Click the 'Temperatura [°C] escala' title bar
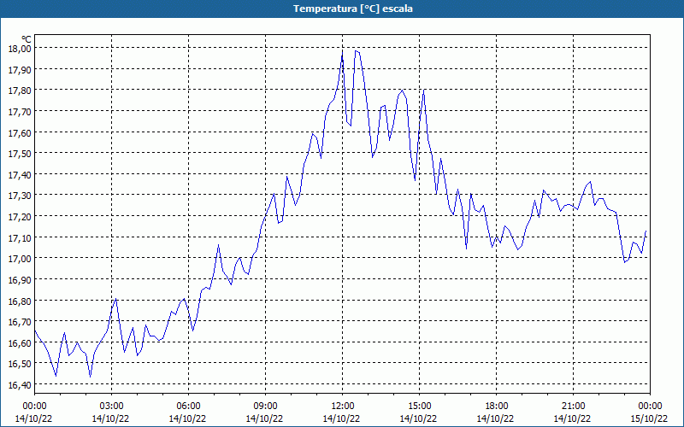The height and width of the screenshot is (427, 684). [x=342, y=9]
